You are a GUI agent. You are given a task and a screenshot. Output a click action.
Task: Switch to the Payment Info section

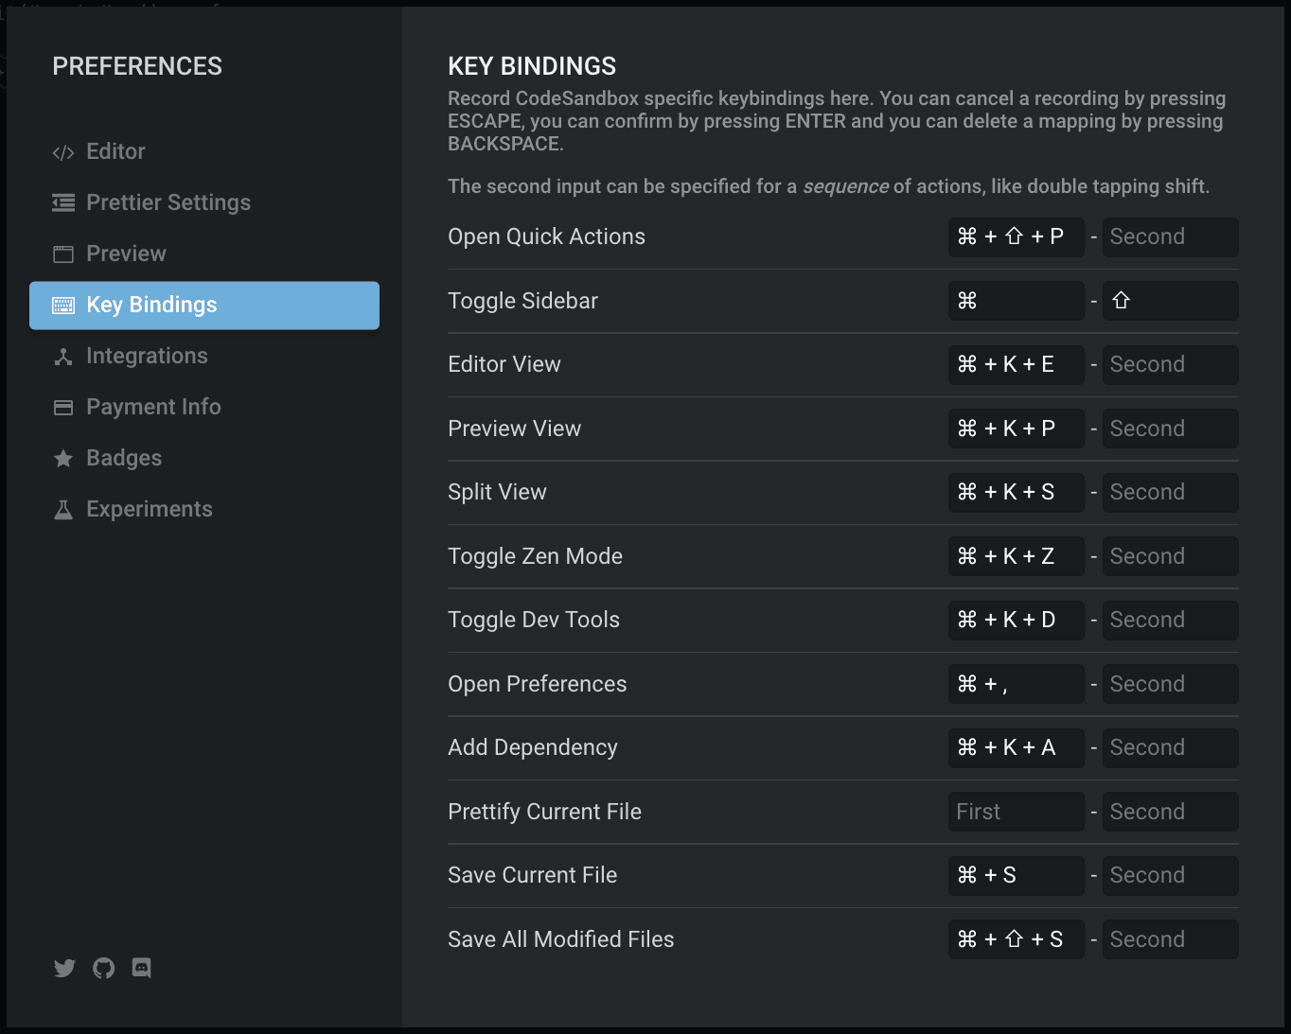tap(152, 407)
